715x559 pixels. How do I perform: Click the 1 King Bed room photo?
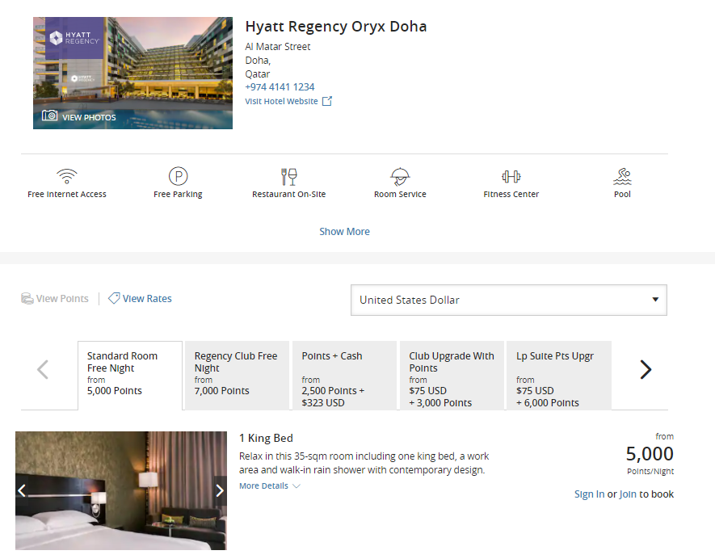(x=121, y=490)
